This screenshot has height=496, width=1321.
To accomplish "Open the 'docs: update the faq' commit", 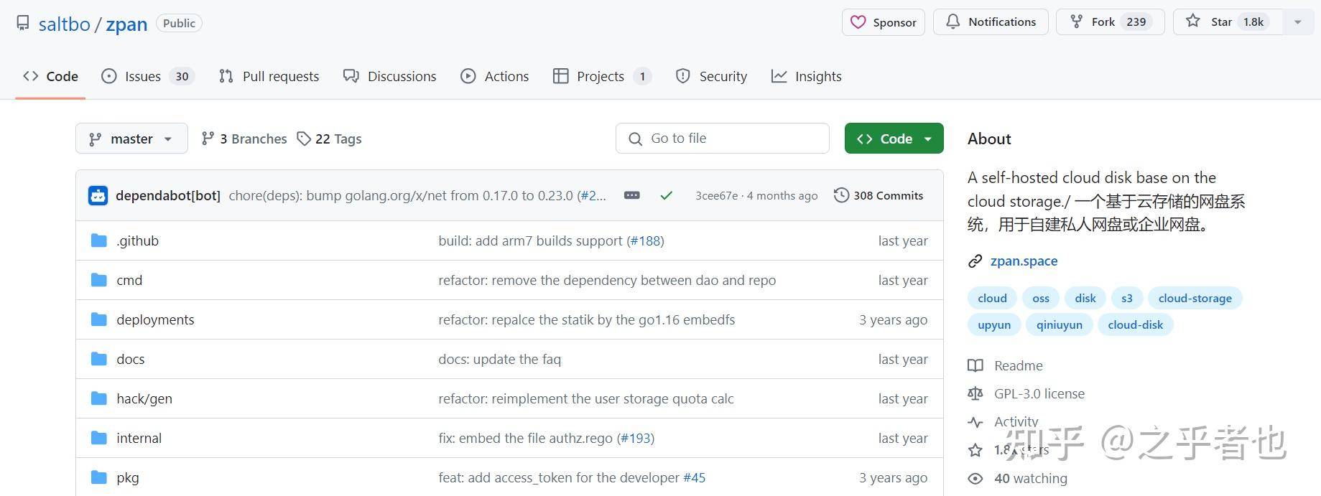I will click(x=499, y=359).
